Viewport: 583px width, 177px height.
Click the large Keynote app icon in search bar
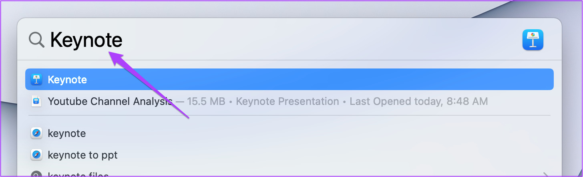point(533,40)
